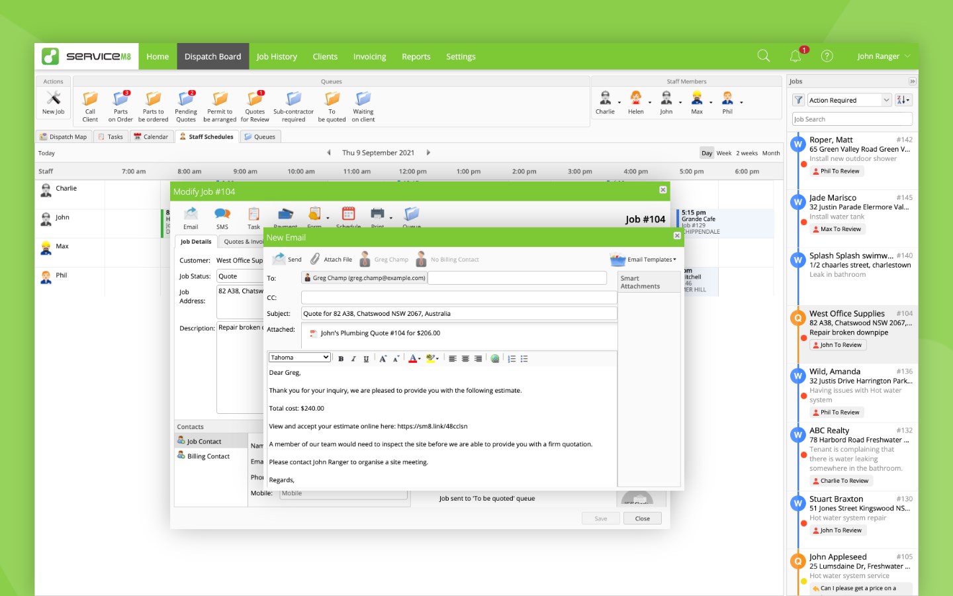Expand the John Ranger account menu
Image resolution: width=953 pixels, height=596 pixels.
coord(884,56)
